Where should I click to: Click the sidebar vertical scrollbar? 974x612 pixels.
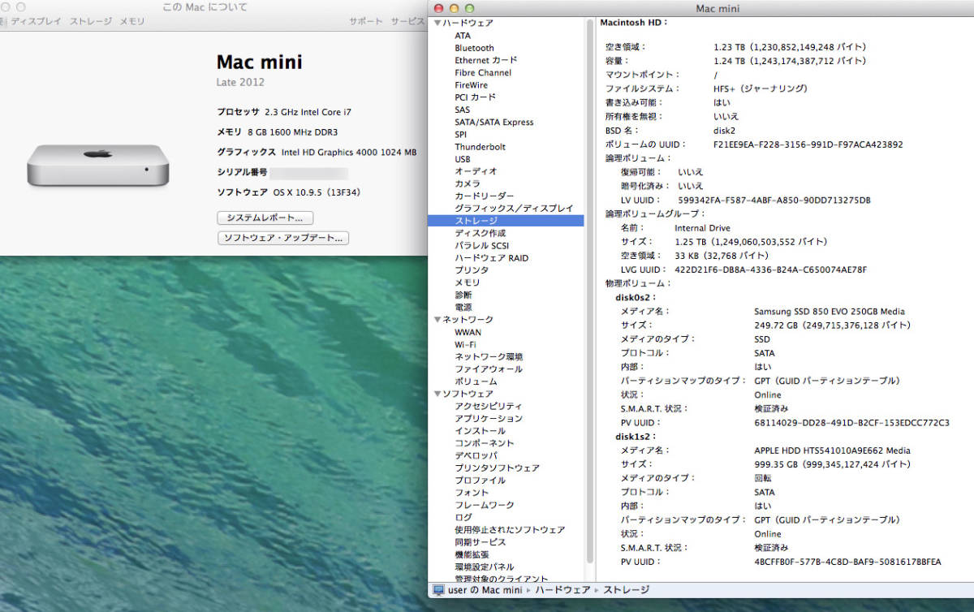(589, 291)
